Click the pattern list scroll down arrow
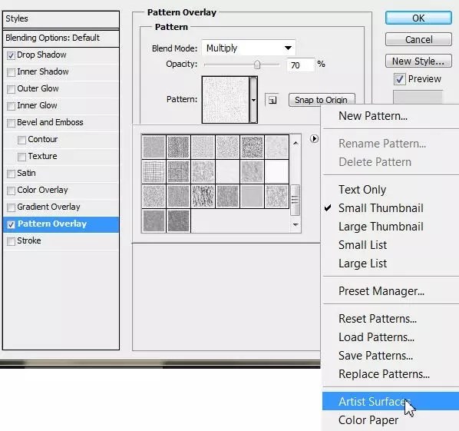The height and width of the screenshot is (431, 459). coord(296,225)
